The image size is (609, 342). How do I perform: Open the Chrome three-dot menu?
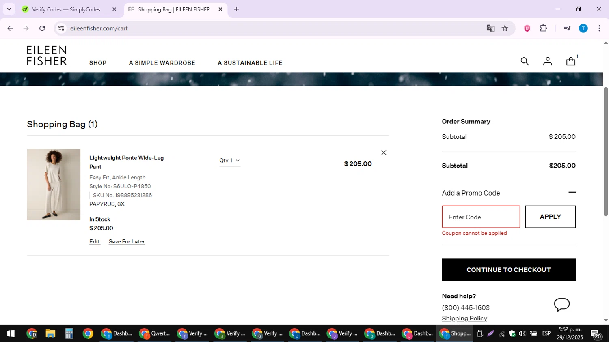click(x=599, y=28)
